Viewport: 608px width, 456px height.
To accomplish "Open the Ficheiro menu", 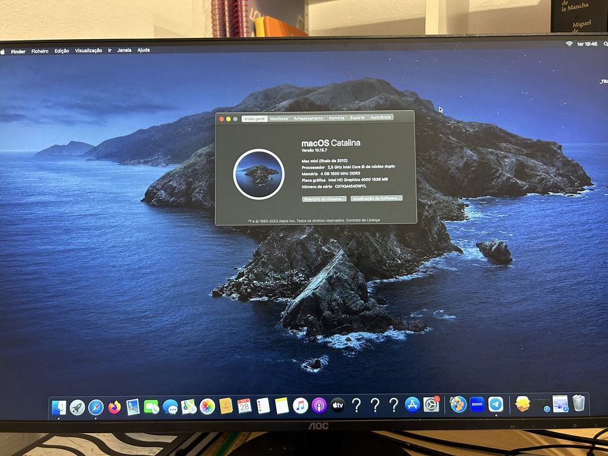I will (x=40, y=51).
